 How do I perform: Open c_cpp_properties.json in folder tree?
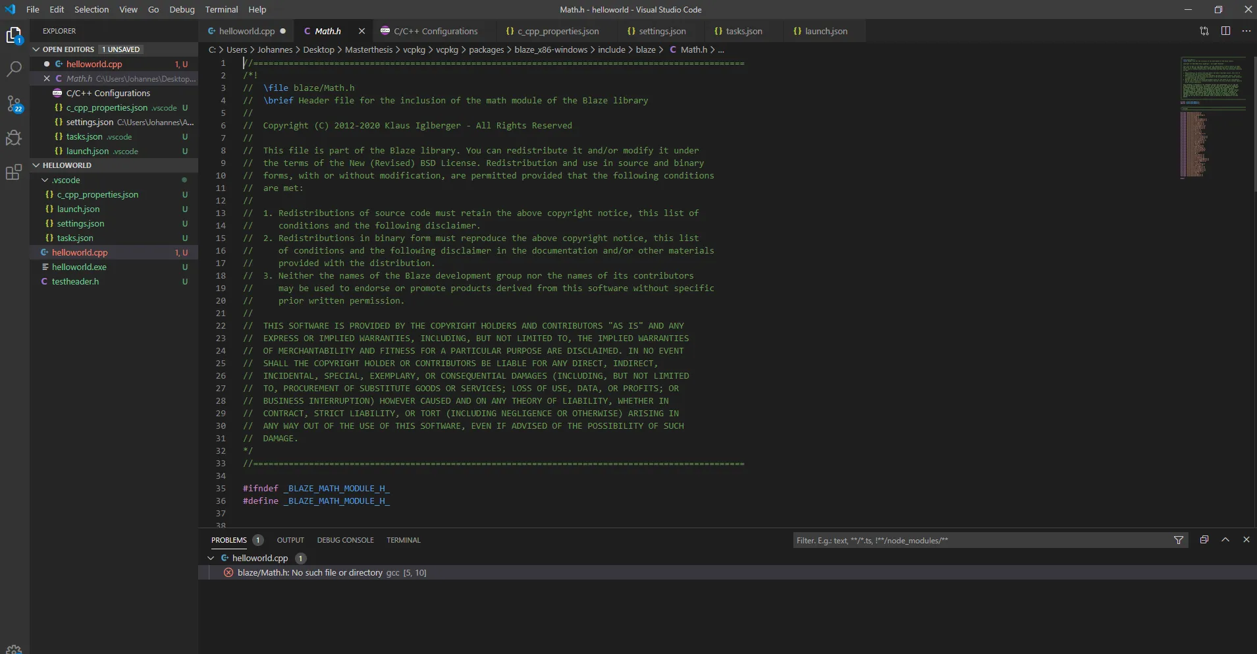click(114, 194)
